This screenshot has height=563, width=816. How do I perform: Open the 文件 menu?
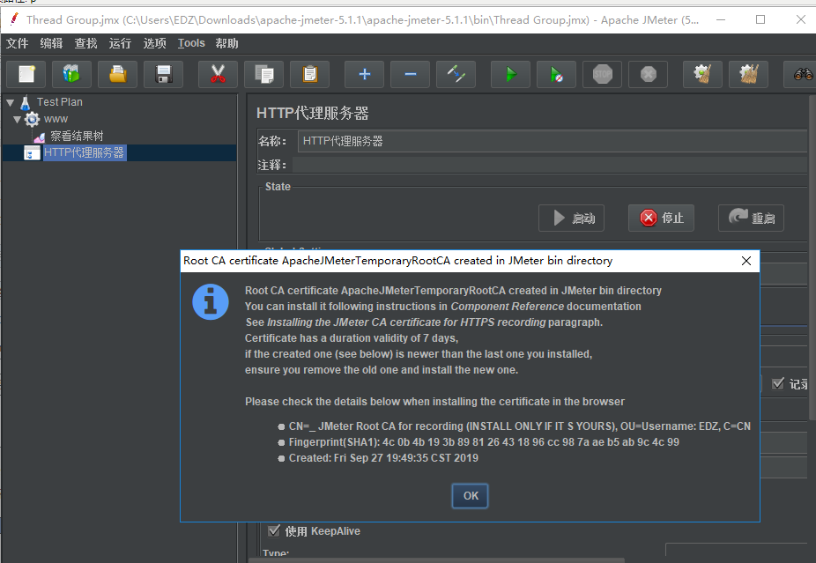point(17,43)
